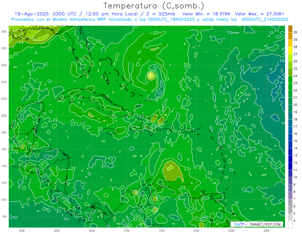Image resolution: width=302 pixels, height=234 pixels.
Task: Click the 24N latitude axis label
Action: pos(4,82)
